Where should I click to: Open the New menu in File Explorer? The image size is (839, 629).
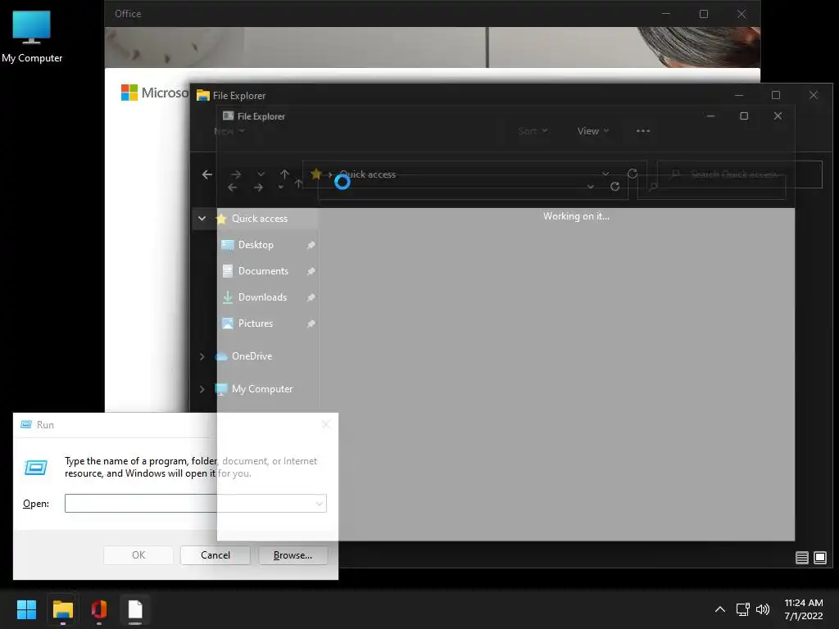(x=229, y=131)
